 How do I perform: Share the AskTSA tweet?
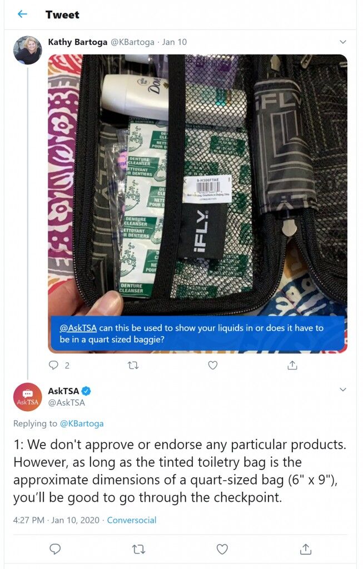pos(306,550)
